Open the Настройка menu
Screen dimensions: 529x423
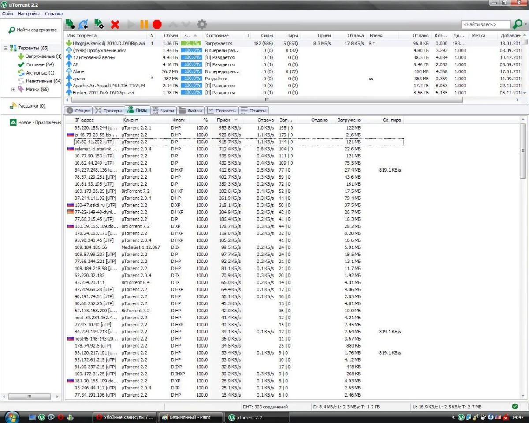click(29, 14)
